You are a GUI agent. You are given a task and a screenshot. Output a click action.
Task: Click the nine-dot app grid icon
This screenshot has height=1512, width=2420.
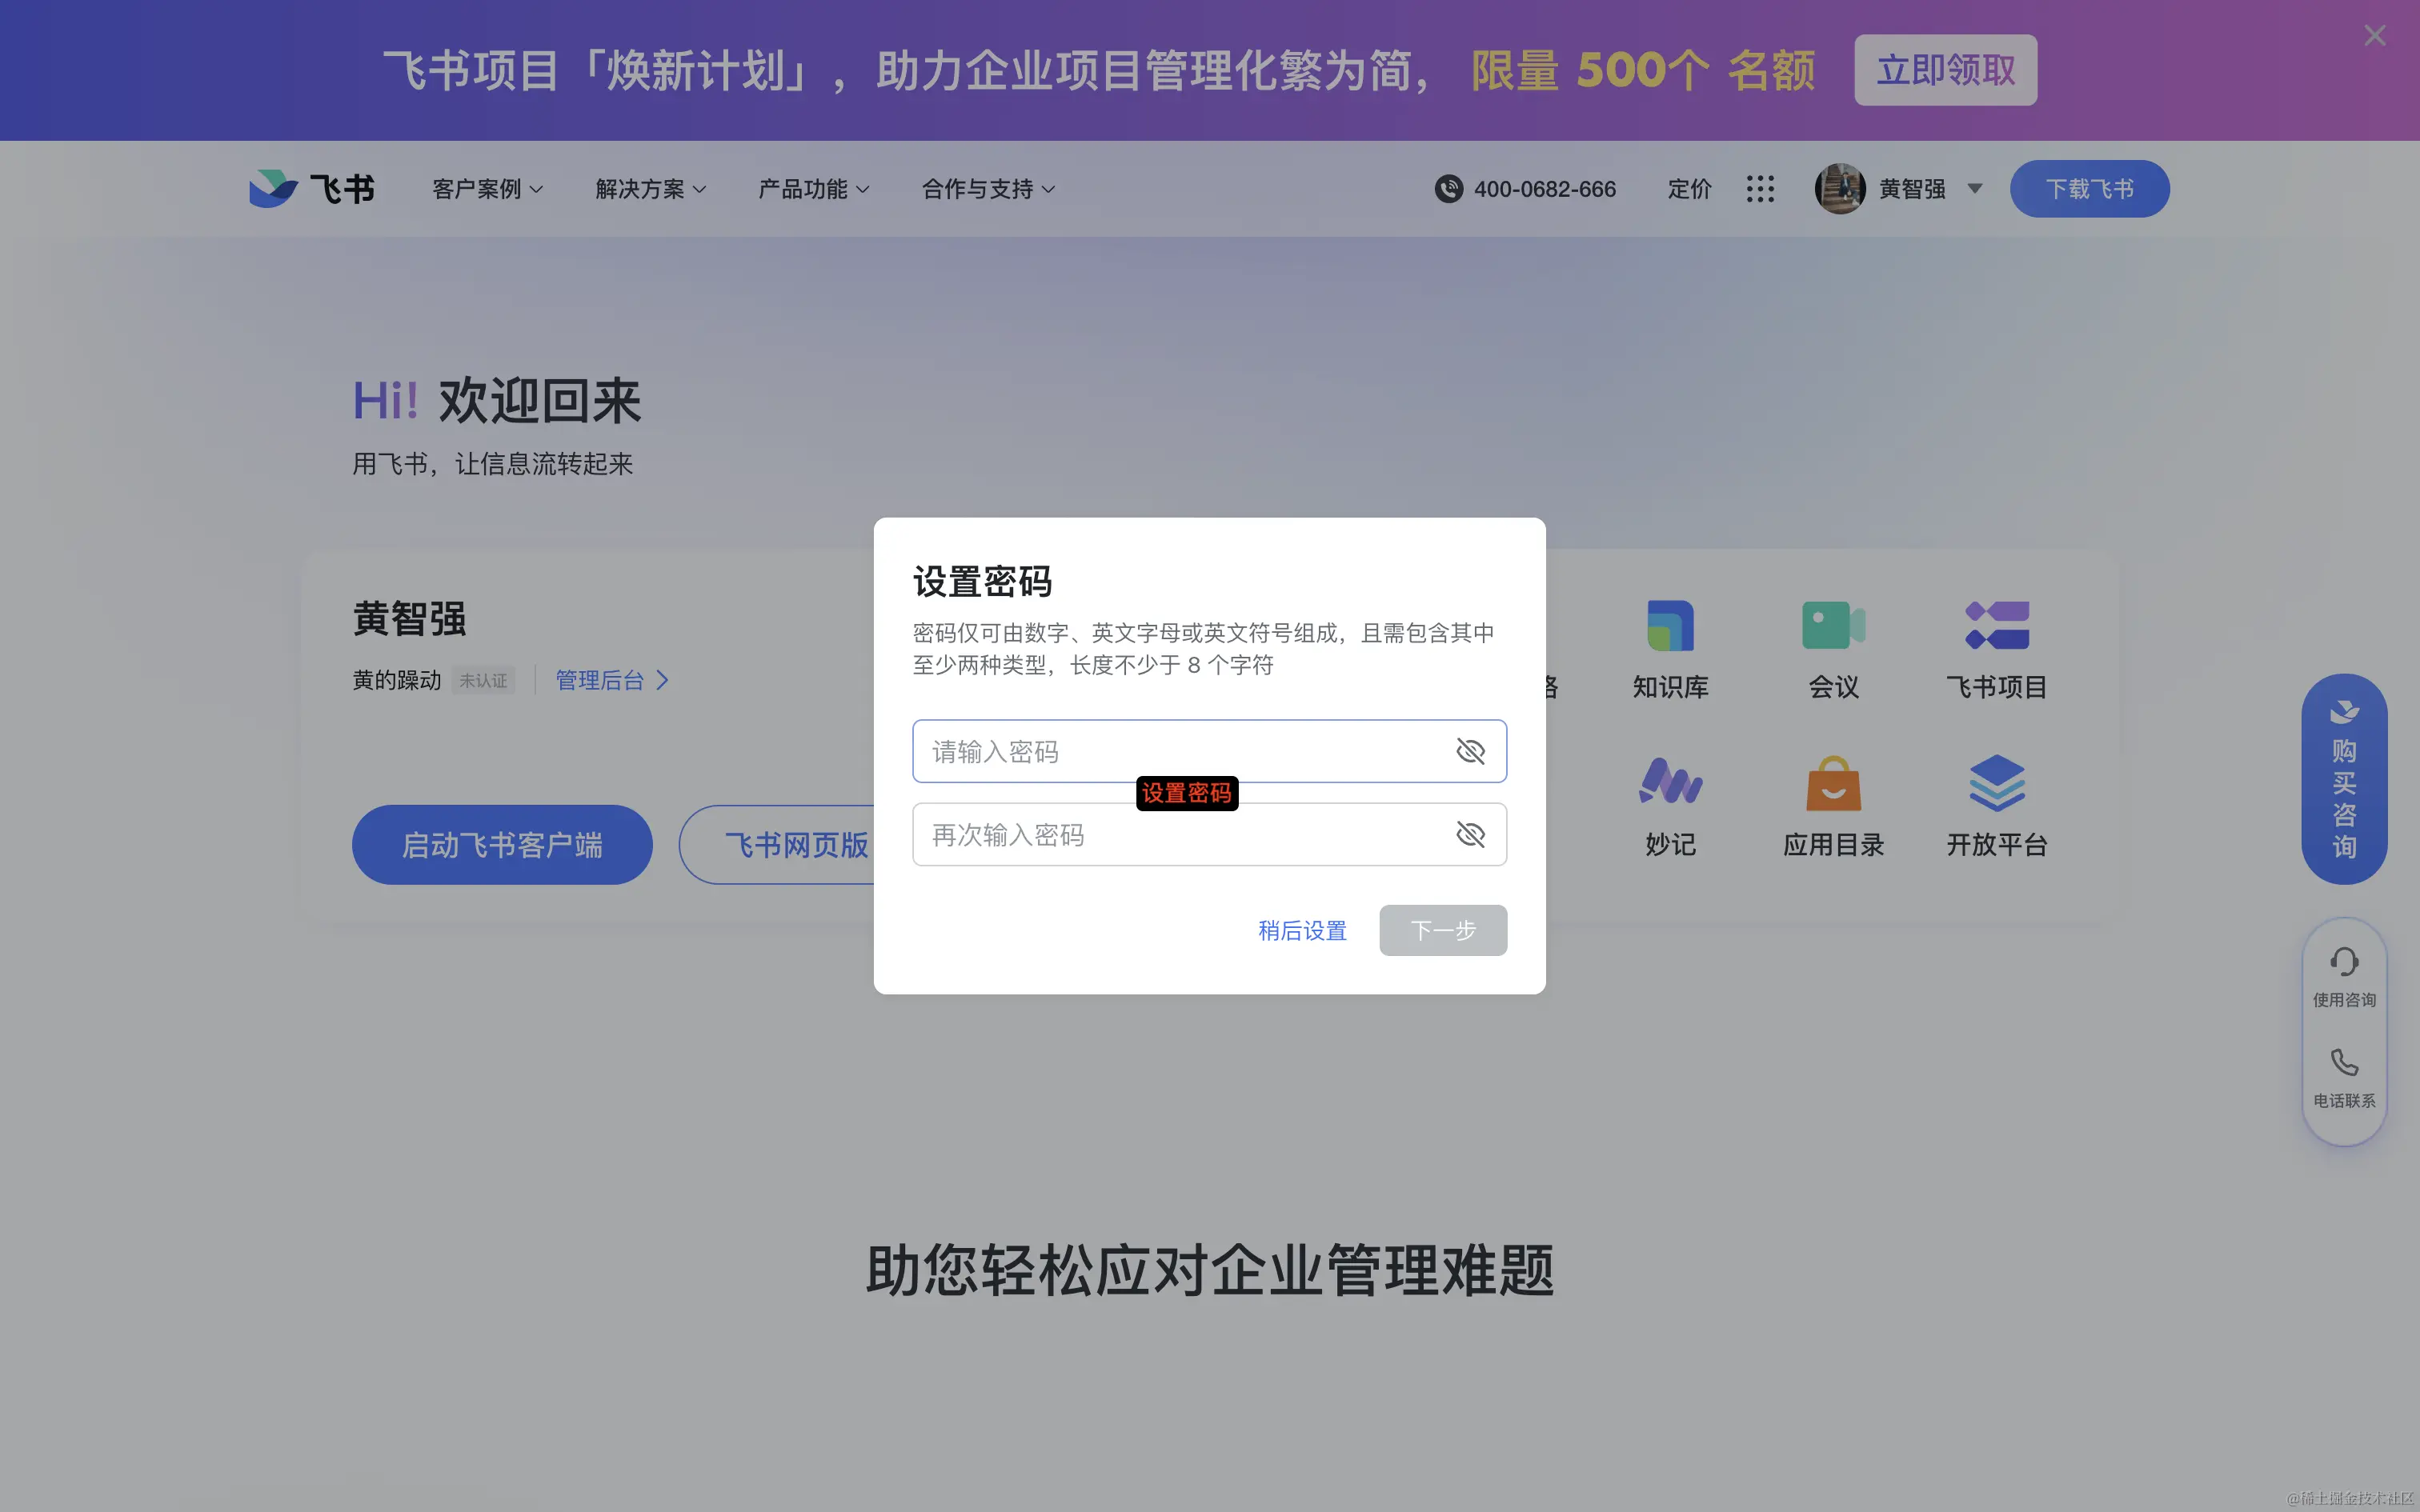click(1760, 189)
